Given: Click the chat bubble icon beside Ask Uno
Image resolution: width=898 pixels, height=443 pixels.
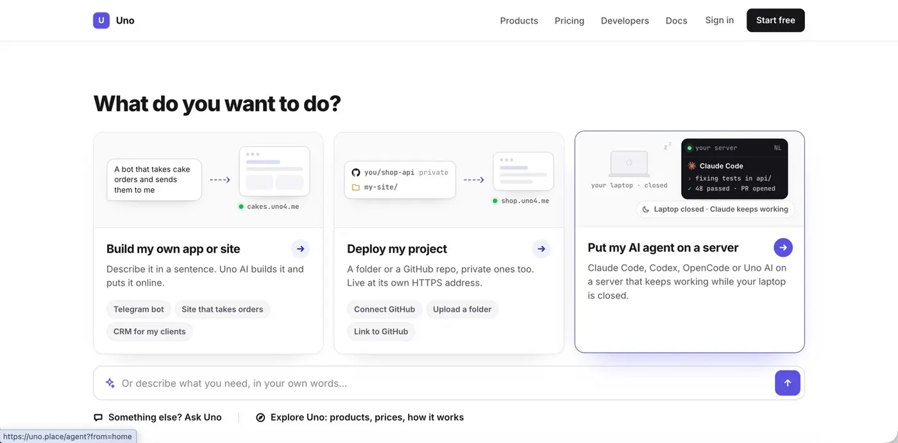Looking at the screenshot, I should coord(98,417).
